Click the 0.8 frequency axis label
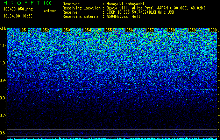Screen dimensions: 220x140 pyautogui.click(x=3, y=98)
